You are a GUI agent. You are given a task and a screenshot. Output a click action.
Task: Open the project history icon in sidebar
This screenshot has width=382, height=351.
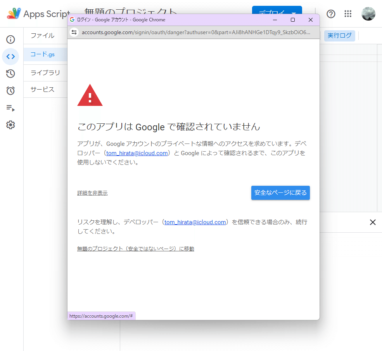point(10,74)
